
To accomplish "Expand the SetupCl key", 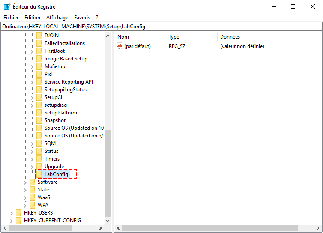I will click(32, 98).
